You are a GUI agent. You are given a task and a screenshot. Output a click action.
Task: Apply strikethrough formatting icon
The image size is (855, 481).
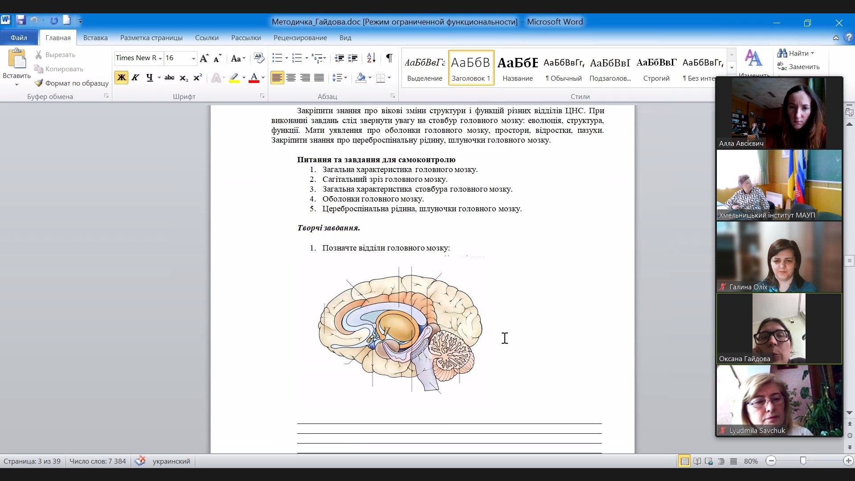(169, 78)
